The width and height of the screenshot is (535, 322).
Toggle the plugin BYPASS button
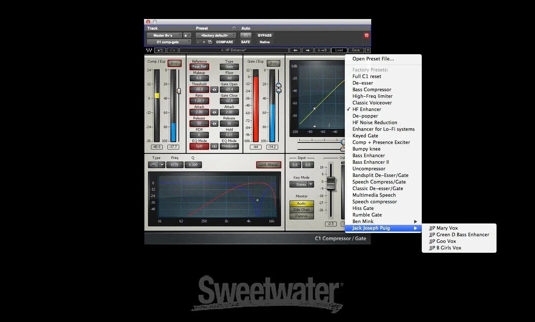[265, 35]
